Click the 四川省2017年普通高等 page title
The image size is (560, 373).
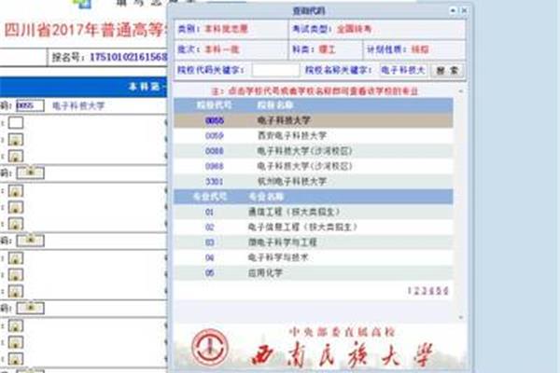click(86, 30)
